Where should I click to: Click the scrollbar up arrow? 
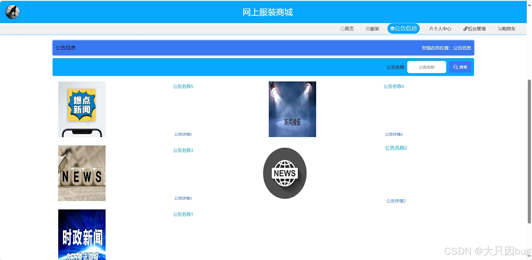click(529, 5)
